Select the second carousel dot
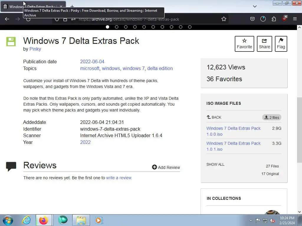The image size is (302, 226). coord(116,27)
